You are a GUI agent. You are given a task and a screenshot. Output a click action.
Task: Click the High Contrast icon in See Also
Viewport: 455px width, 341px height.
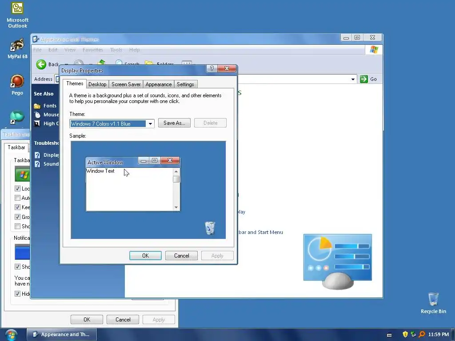click(x=37, y=123)
